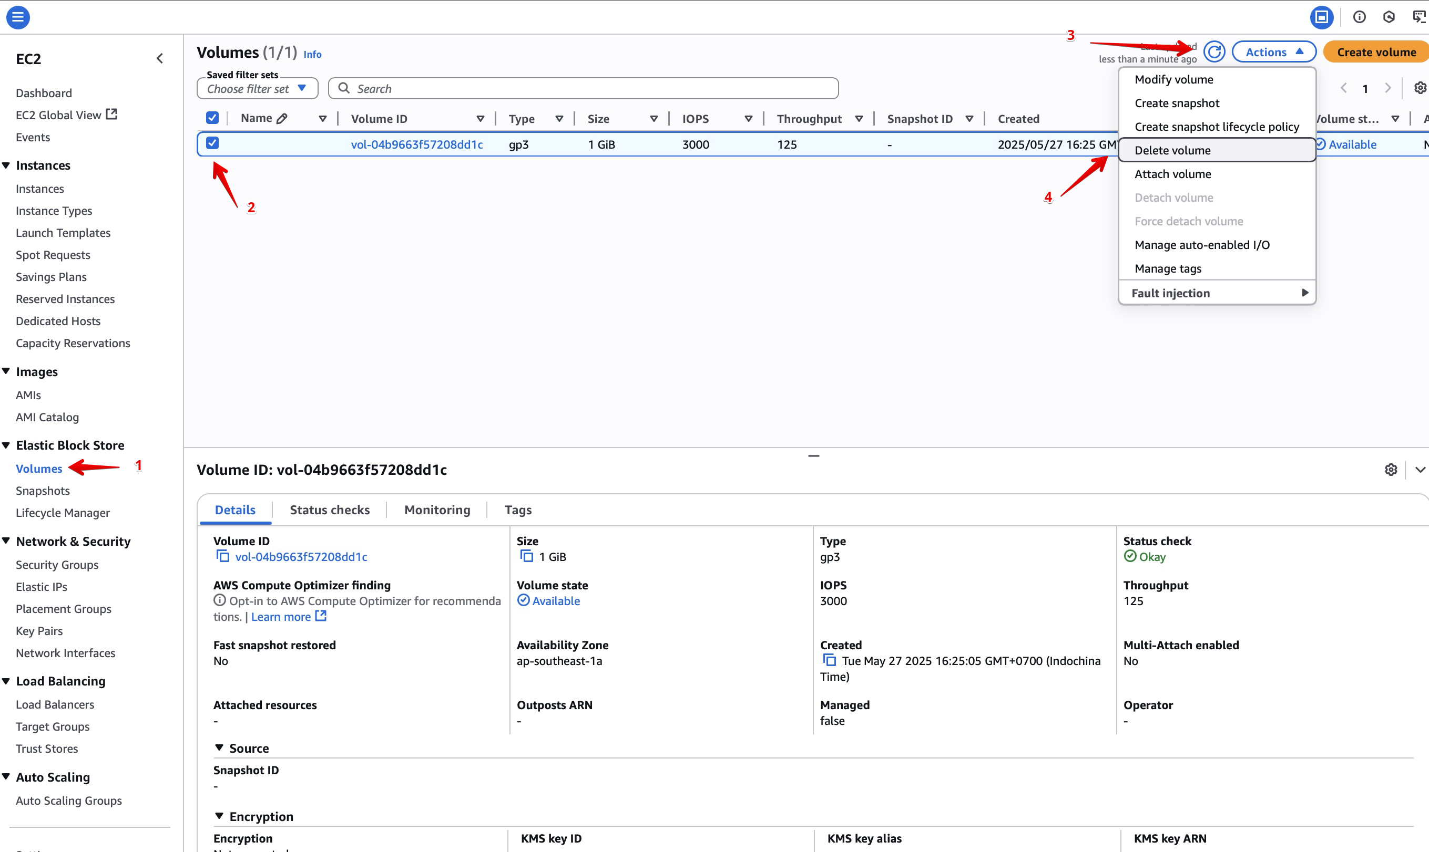Uncheck the vol-04b9663f57208dd1c row checkbox
The image size is (1429, 852).
[212, 143]
